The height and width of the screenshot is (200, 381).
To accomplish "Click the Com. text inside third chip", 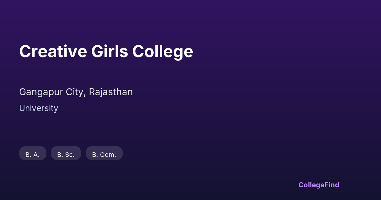I will [108, 155].
